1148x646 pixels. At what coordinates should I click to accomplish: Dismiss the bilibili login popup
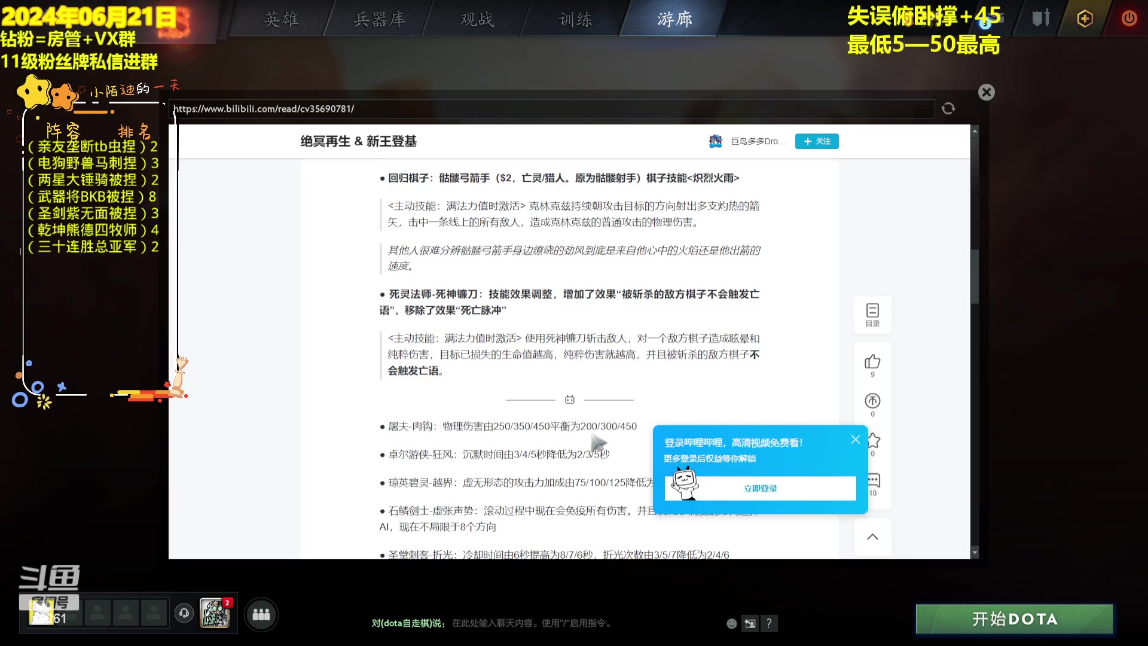[856, 440]
